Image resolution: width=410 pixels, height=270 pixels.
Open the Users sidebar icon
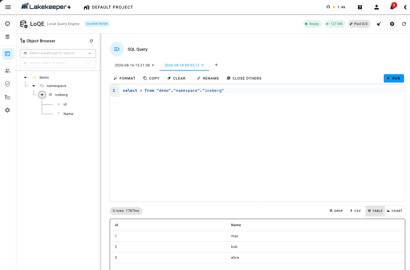7,71
